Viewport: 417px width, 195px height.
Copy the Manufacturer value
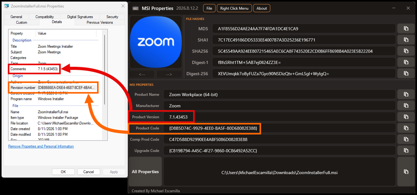pos(406,106)
